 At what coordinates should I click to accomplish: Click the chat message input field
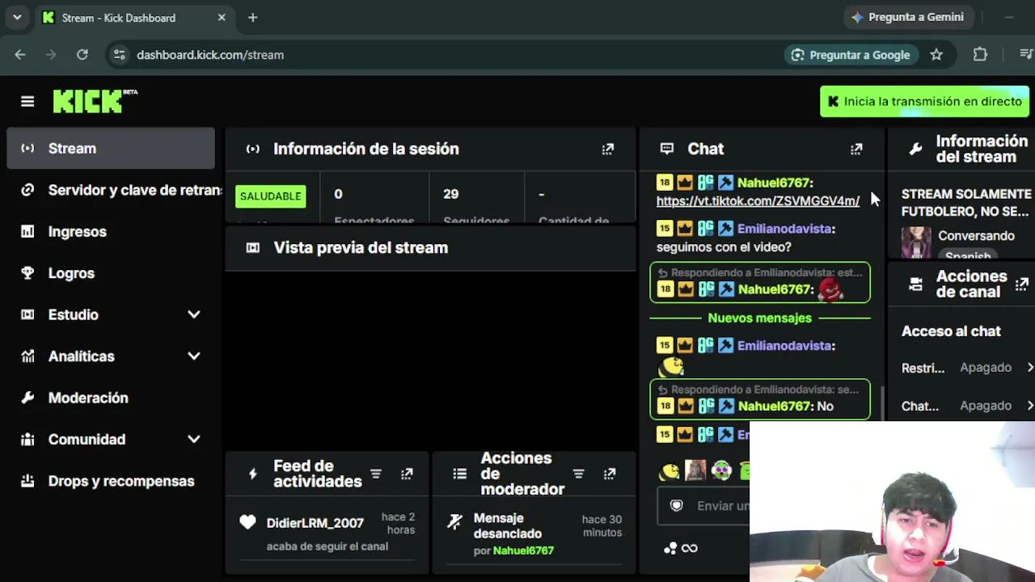point(703,505)
